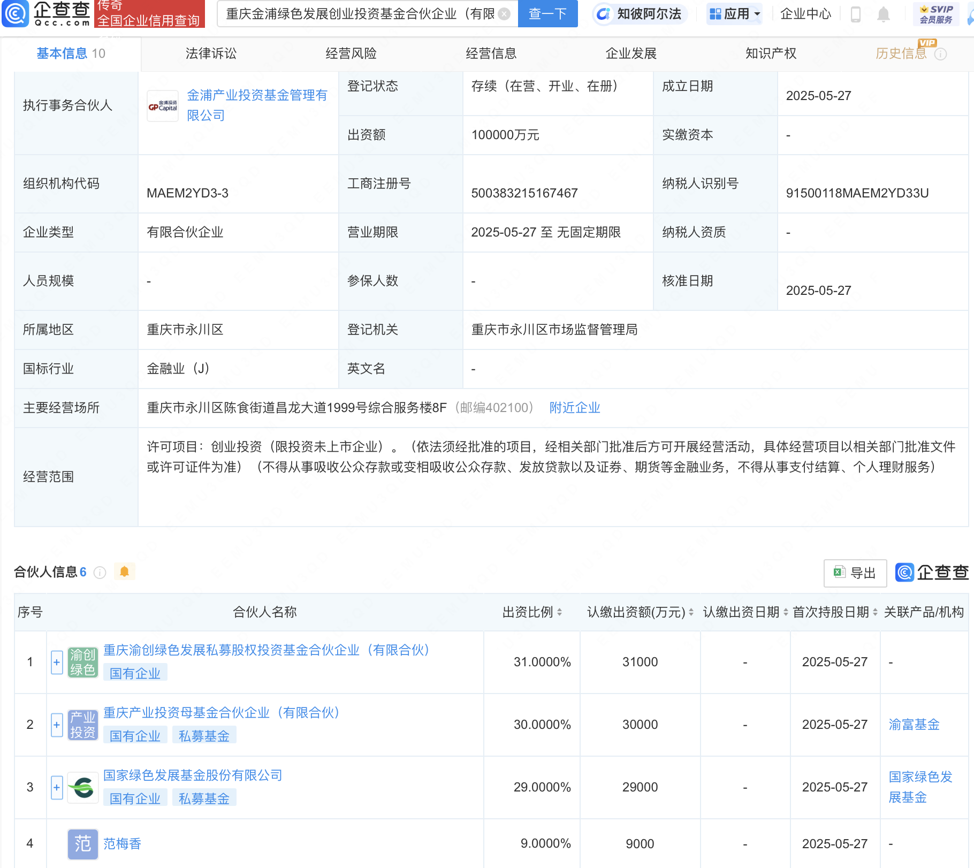974x868 pixels.
Task: Click the Qichacha logo in header
Action: [x=46, y=13]
